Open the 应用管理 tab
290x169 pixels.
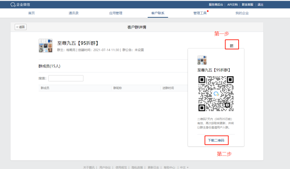[x=116, y=13]
